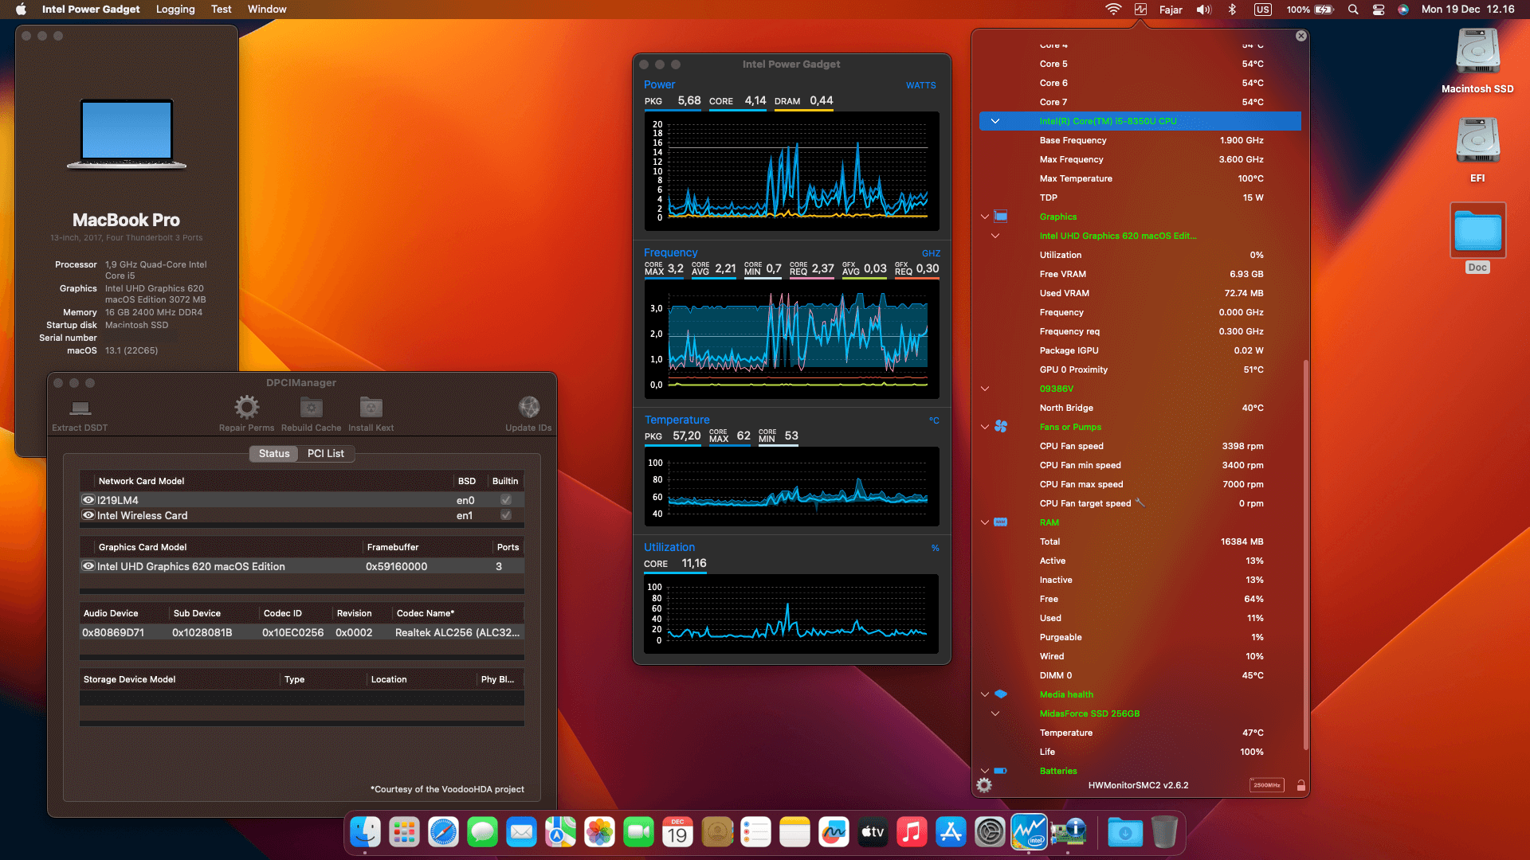Open Siri from the menu bar
Viewport: 1530px width, 860px height.
tap(1403, 10)
